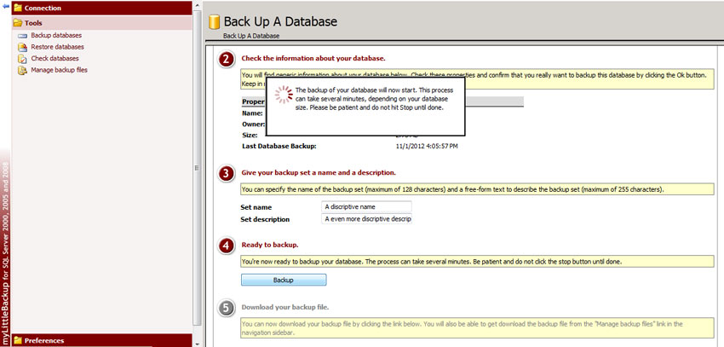Viewport: 724px width, 347px height.
Task: Click the Ready to backup heading
Action: point(270,245)
